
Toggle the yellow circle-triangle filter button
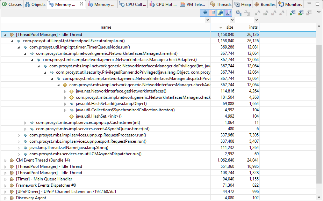coord(220,13)
